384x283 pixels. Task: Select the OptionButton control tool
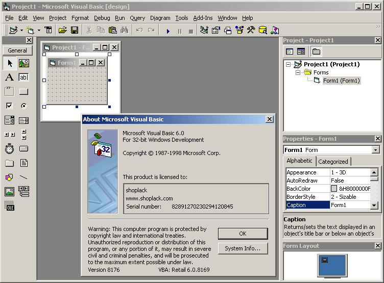click(x=24, y=106)
